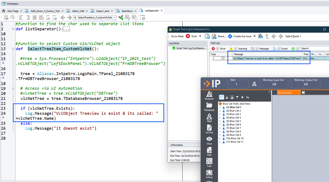This screenshot has height=182, width=329.
Task: Click the View eye icon in sidebar
Action: tap(209, 140)
